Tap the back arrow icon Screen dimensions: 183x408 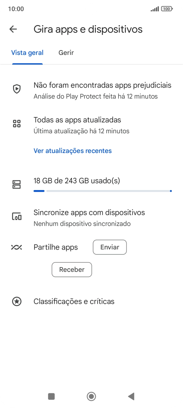[x=13, y=29]
